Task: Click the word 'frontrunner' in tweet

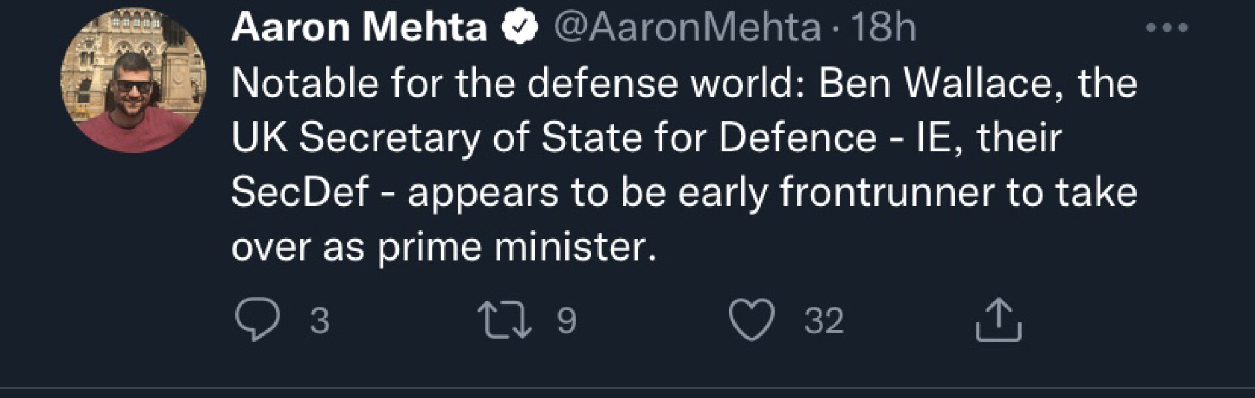Action: pos(887,192)
